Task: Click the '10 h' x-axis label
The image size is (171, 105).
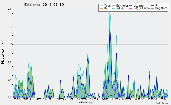Action: point(78,99)
